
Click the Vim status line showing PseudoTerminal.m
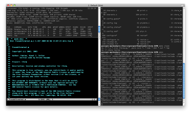point(52,99)
